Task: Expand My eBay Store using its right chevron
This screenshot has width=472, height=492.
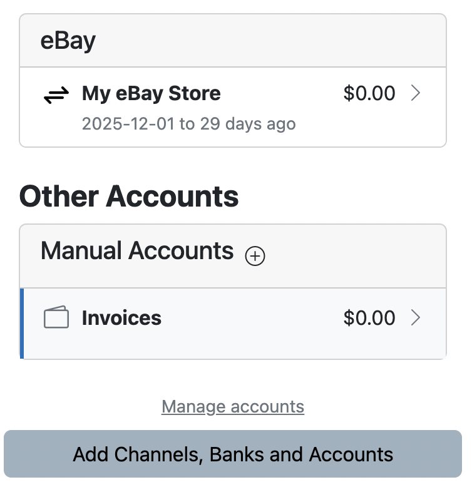Action: click(416, 93)
